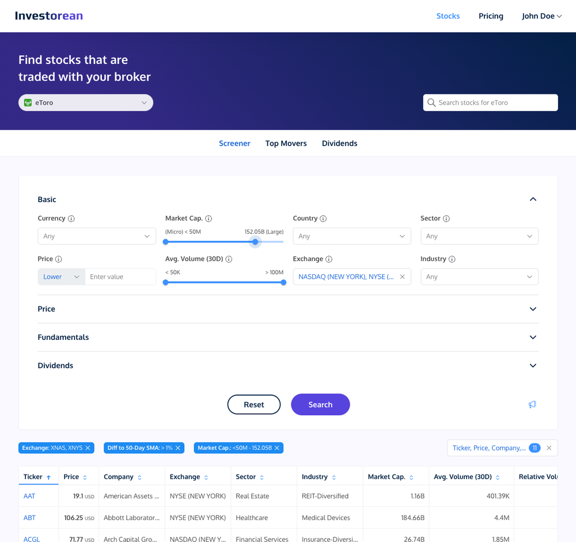This screenshot has height=542, width=576.
Task: Show Exchange info icon
Action: 329,259
